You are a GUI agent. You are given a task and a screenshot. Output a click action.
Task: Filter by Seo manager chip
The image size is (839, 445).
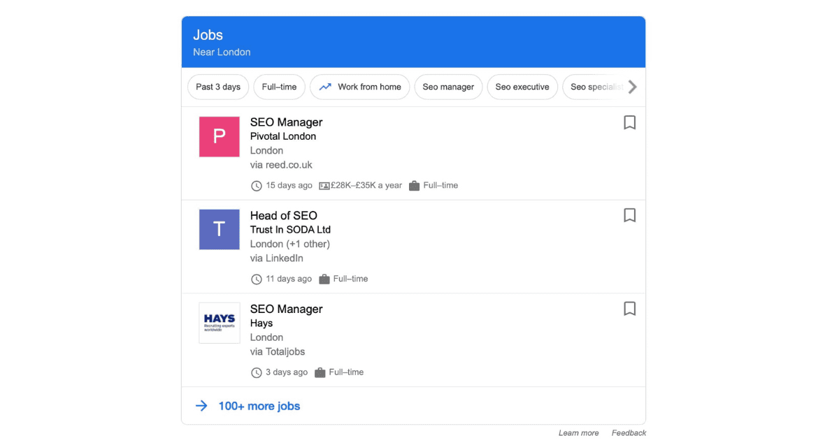point(448,87)
